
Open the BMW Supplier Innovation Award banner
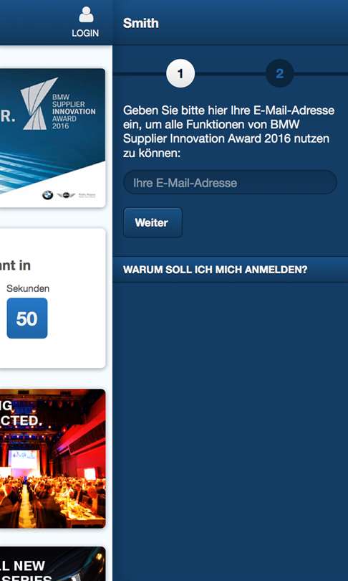[52, 138]
